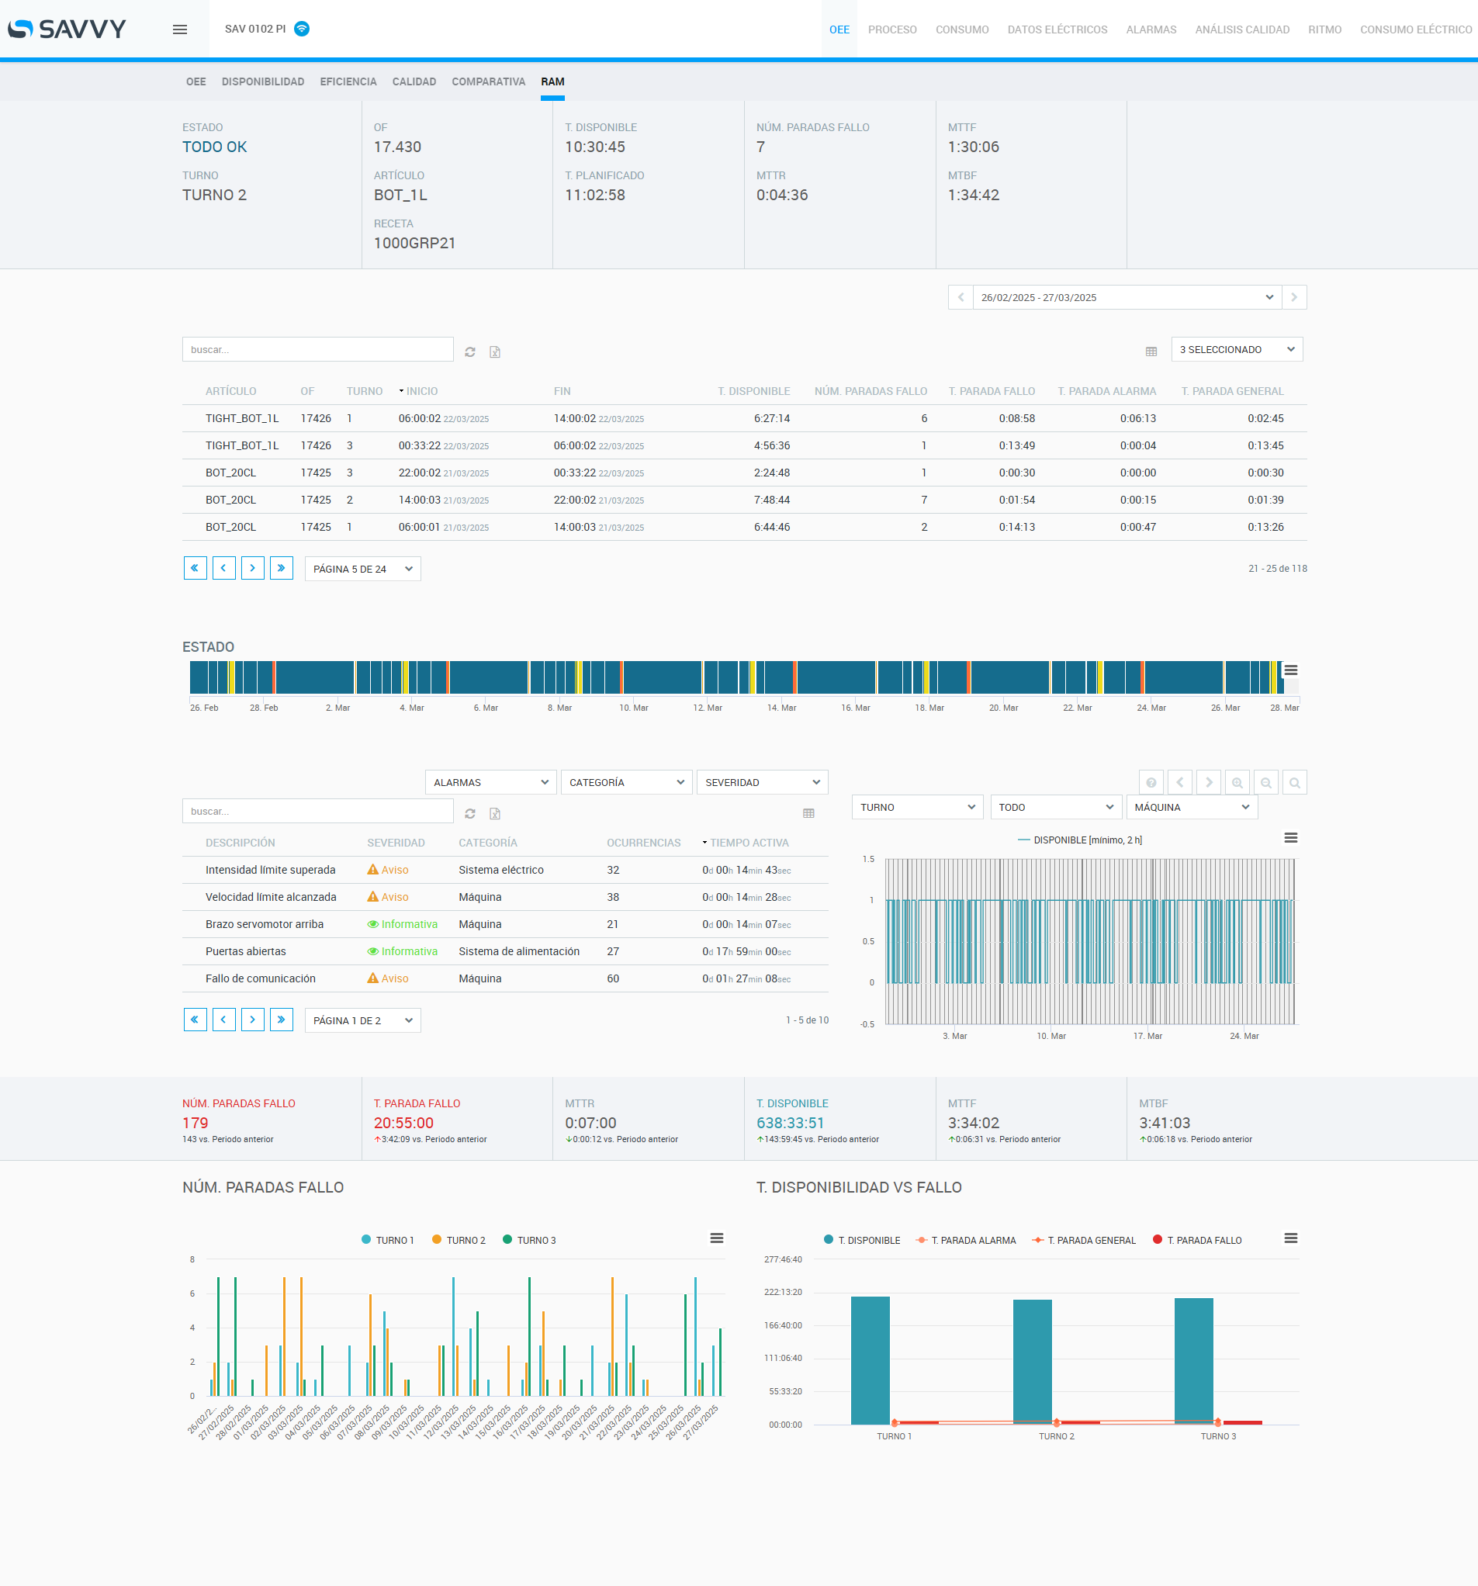Open the PÁGINA 5 DE 24 page selector
The height and width of the screenshot is (1586, 1478).
coord(362,569)
